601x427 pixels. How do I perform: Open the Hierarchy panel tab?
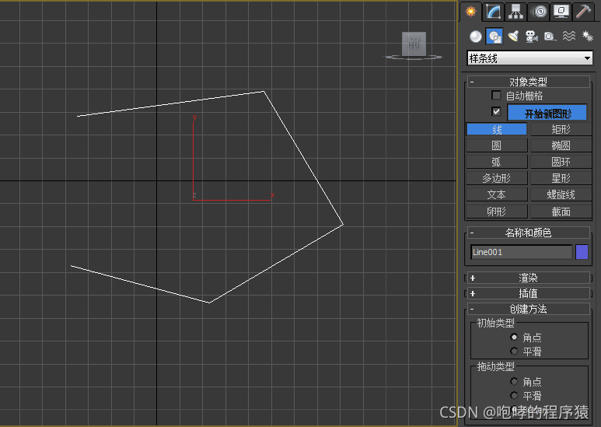tap(515, 12)
